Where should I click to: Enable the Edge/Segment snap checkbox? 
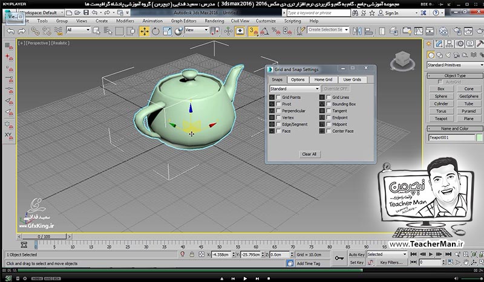pyautogui.click(x=278, y=124)
